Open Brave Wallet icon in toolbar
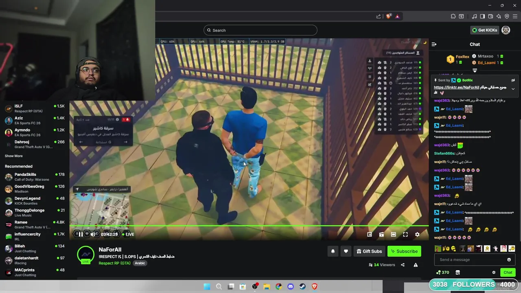Viewport: 521px width, 293px height. [490, 16]
